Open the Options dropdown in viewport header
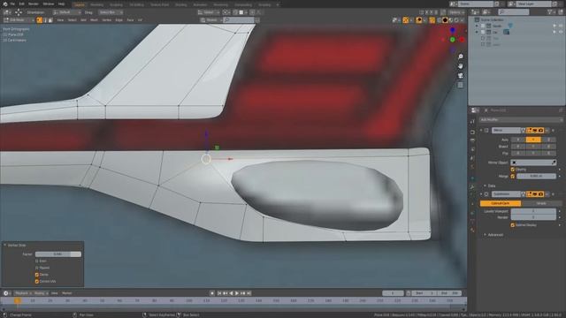Image resolution: width=566 pixels, height=318 pixels. pos(456,12)
